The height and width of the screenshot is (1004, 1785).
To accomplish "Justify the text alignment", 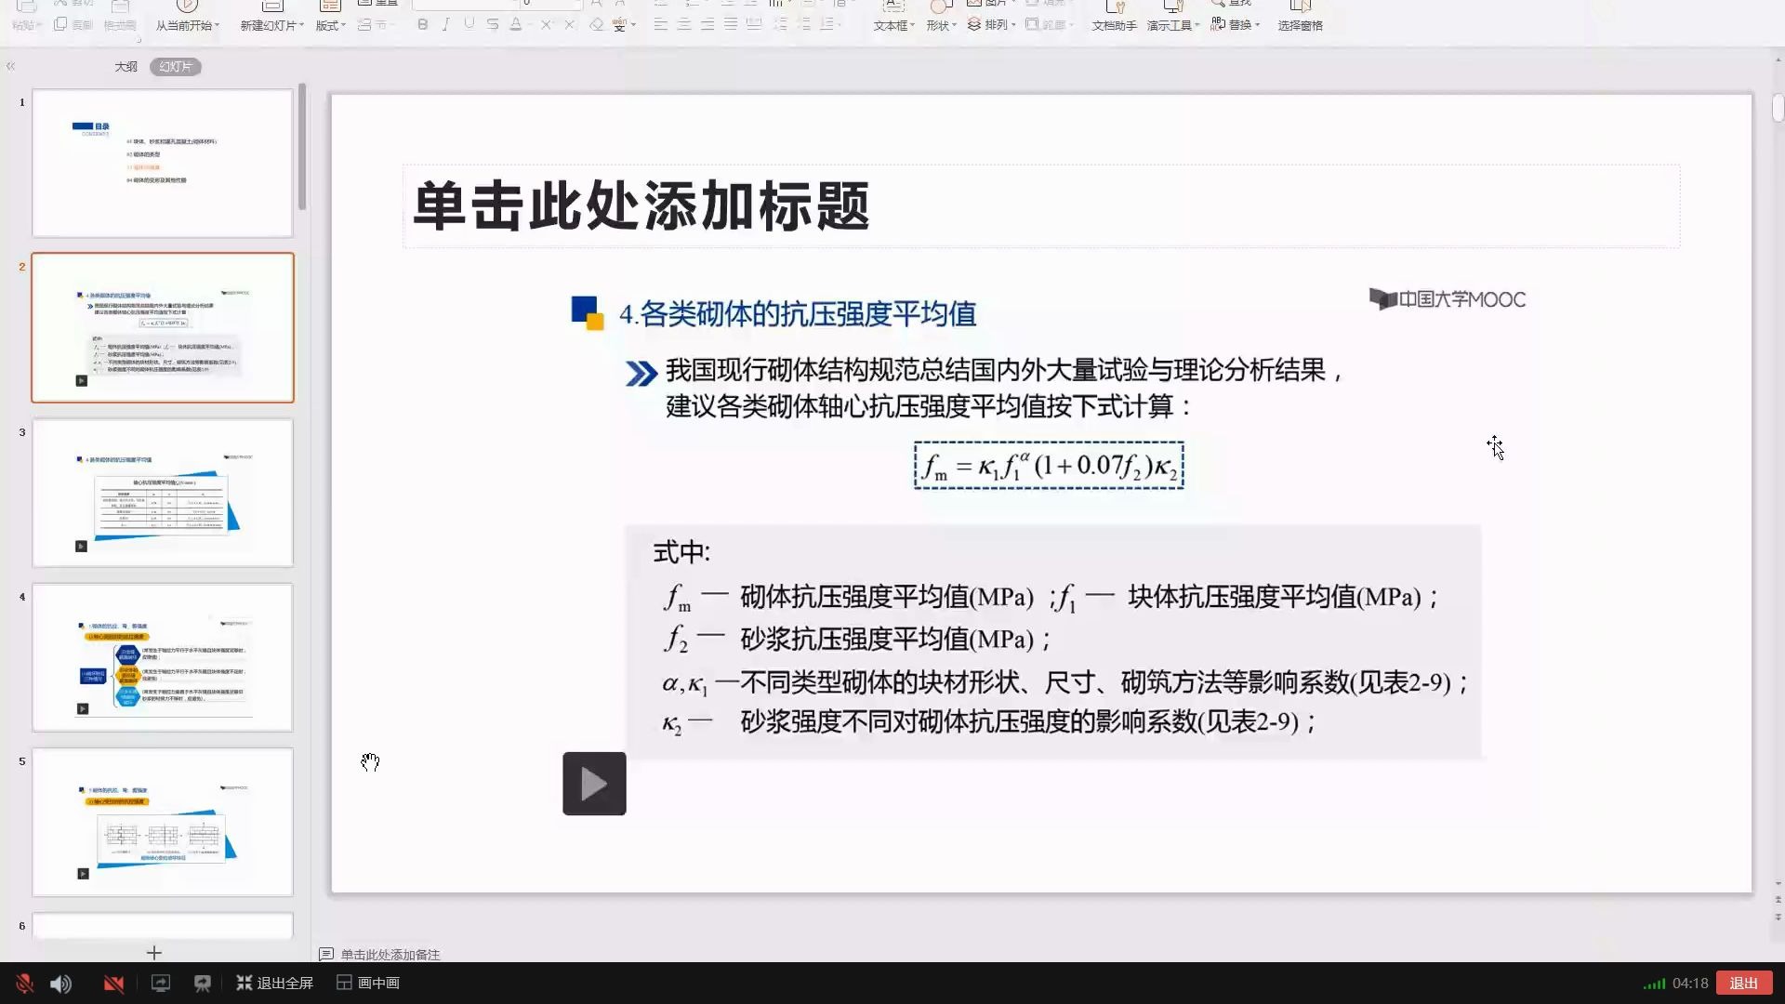I will click(x=731, y=24).
